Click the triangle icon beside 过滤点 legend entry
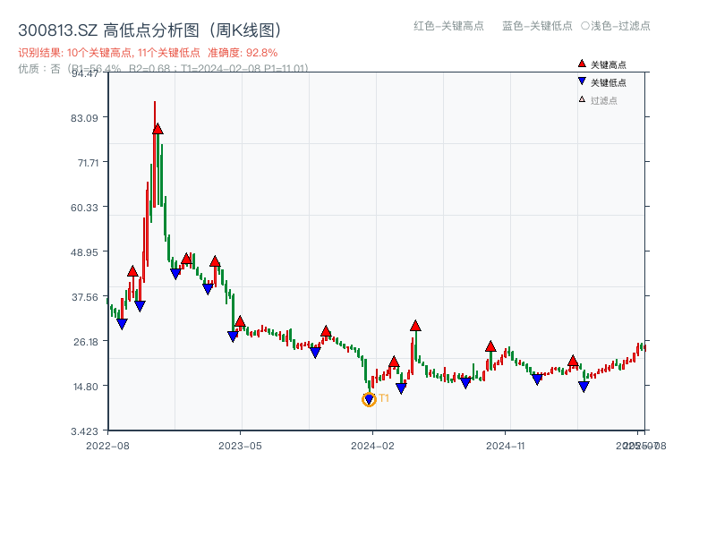The width and height of the screenshot is (716, 537). tap(580, 100)
